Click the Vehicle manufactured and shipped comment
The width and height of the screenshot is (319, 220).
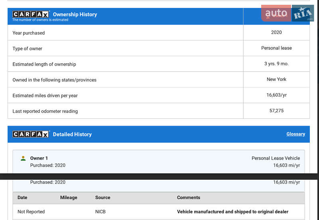pos(232,212)
